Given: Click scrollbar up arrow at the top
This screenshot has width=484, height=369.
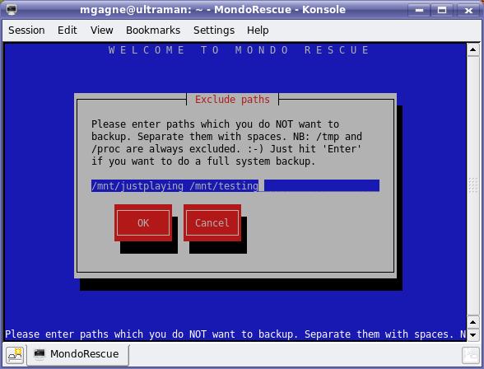Looking at the screenshot, I should pos(472,49).
